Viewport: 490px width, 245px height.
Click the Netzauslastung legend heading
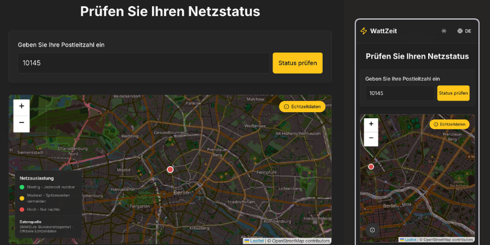pos(37,178)
